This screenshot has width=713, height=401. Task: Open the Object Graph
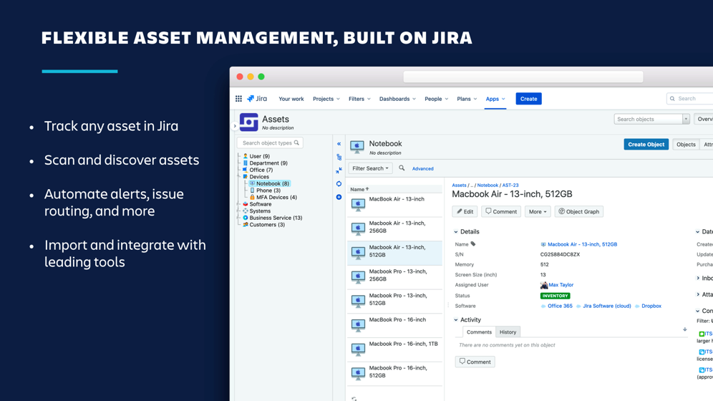coord(579,211)
